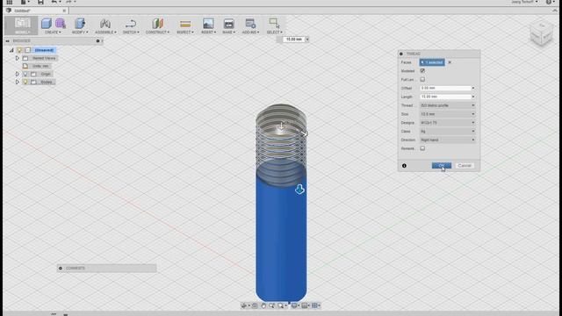
Task: Click the Modify press-pull icon
Action: [80, 24]
